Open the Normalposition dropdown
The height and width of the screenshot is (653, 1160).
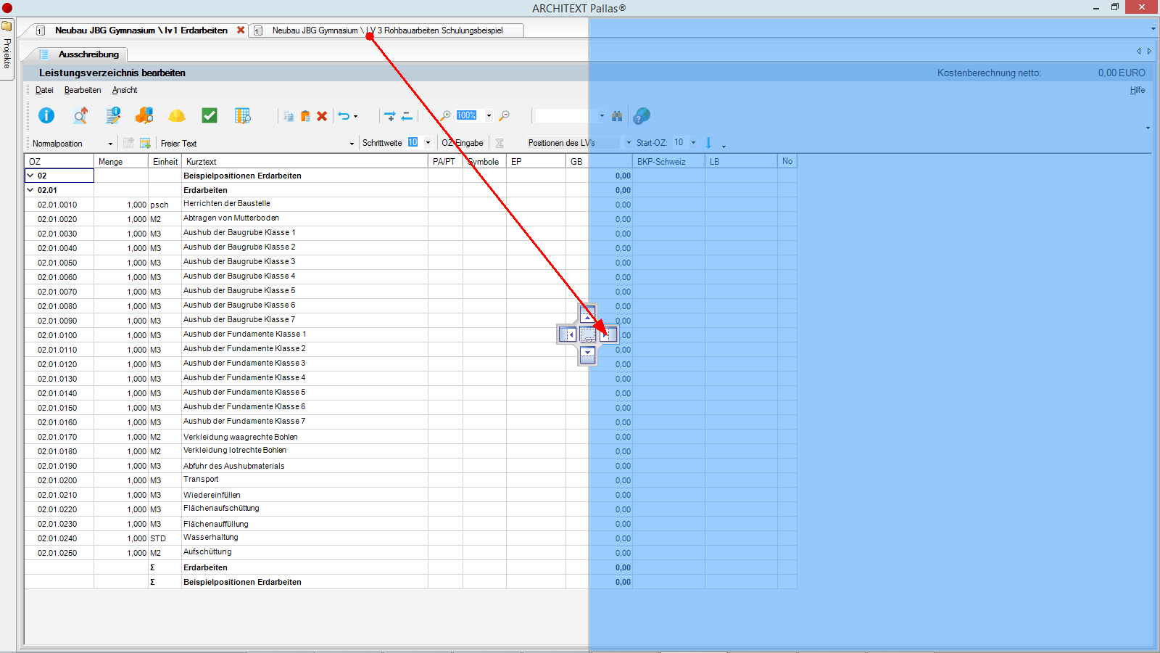point(110,144)
